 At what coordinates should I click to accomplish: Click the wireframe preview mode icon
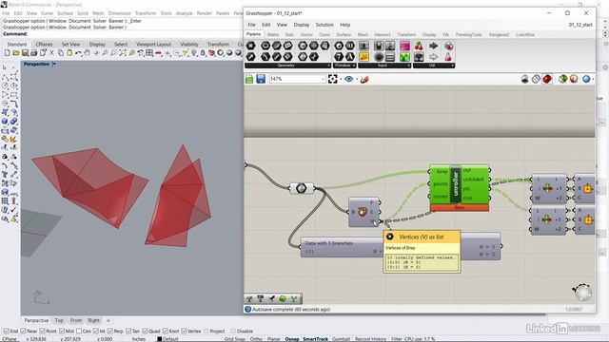[536, 79]
